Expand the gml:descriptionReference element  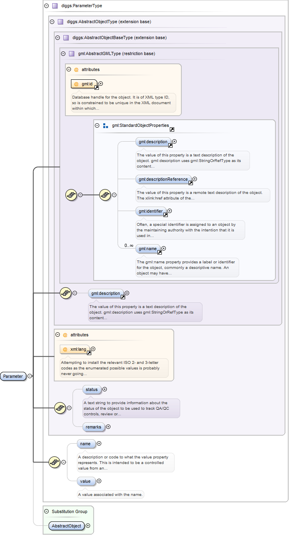pos(195,179)
